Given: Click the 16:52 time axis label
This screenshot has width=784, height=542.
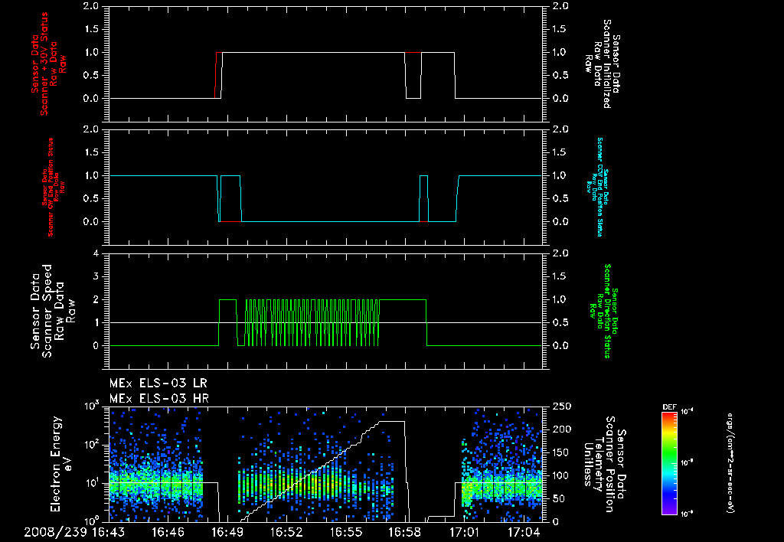Looking at the screenshot, I should tap(287, 532).
